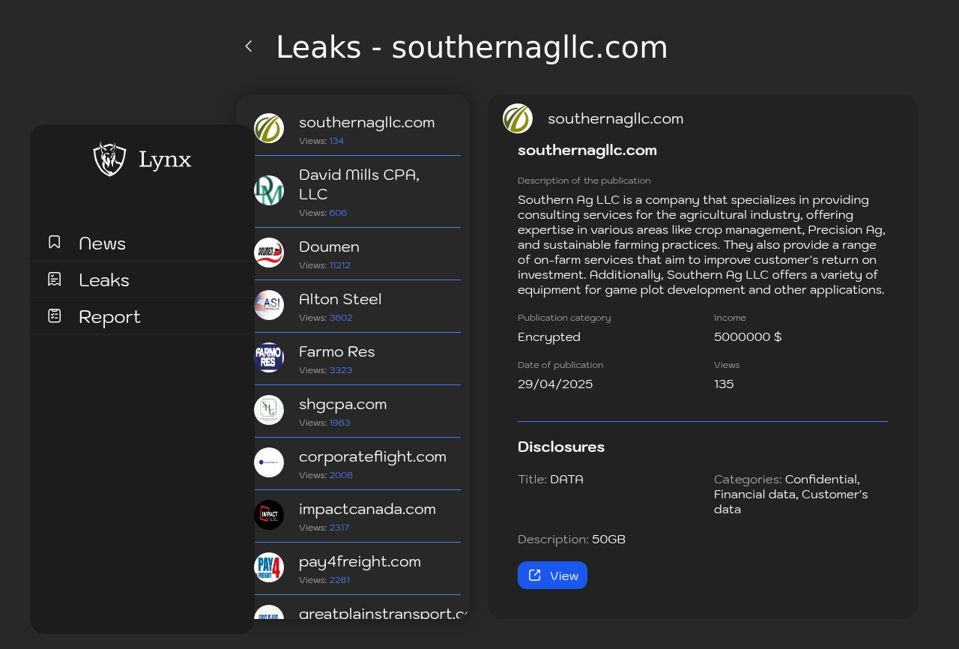Click the view count '3602' under Alton Steel

341,318
